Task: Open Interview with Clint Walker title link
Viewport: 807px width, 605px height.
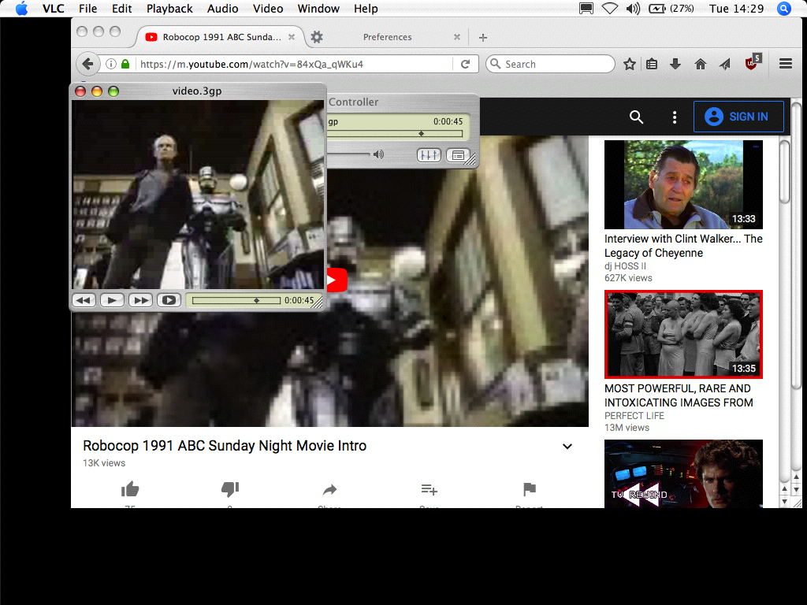Action: [683, 246]
